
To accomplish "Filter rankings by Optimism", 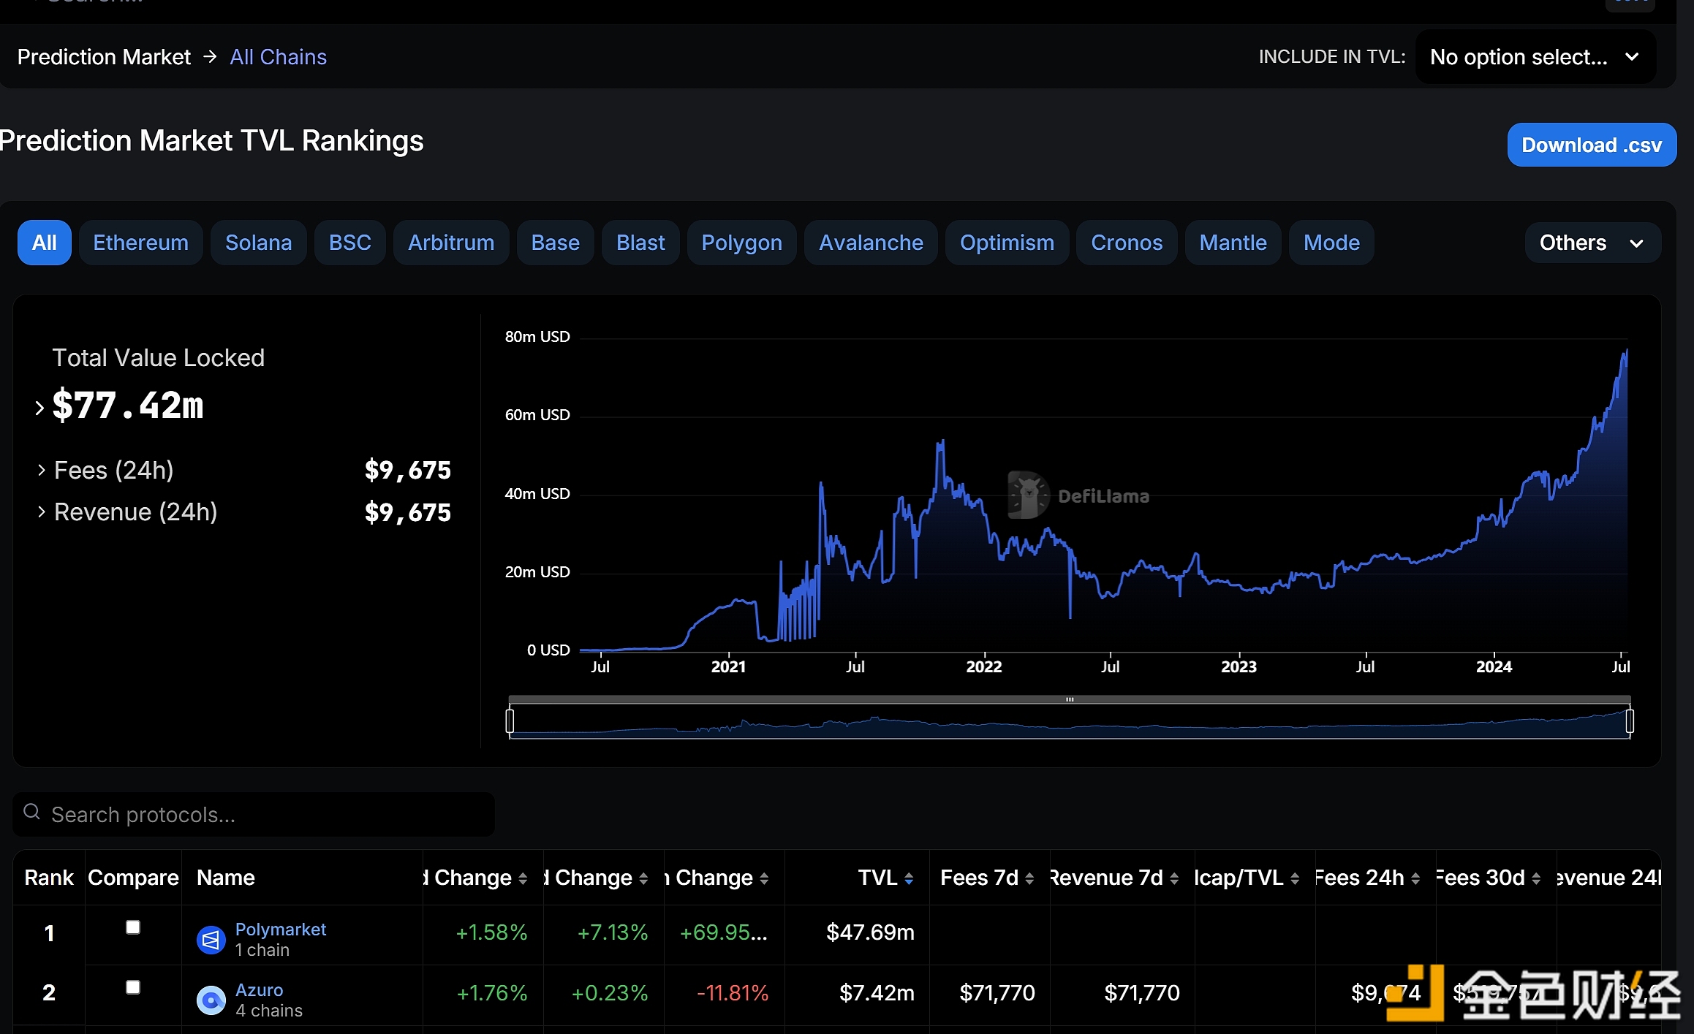I will [x=1007, y=243].
